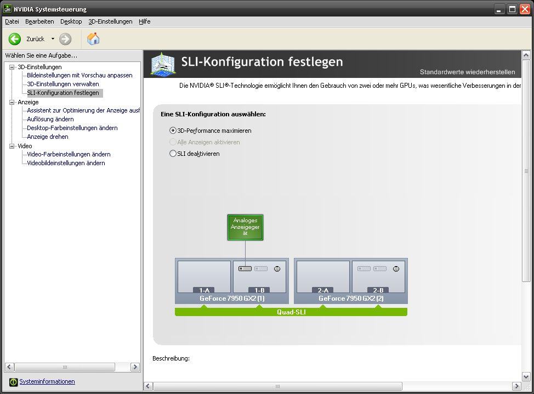534x394 pixels.
Task: Click the S-Video connector on GPU 2-B
Action: [x=396, y=269]
